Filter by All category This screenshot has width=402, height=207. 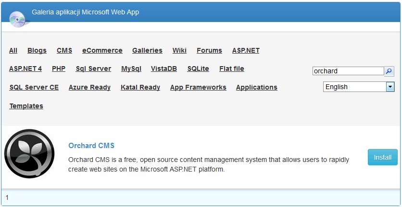pos(13,51)
